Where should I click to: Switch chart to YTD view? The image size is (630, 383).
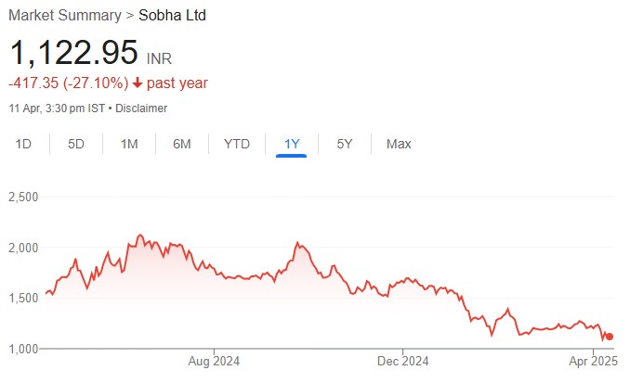click(x=237, y=144)
